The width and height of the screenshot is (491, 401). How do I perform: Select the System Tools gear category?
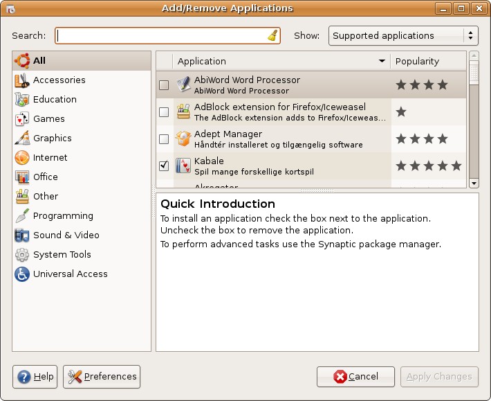click(x=22, y=255)
